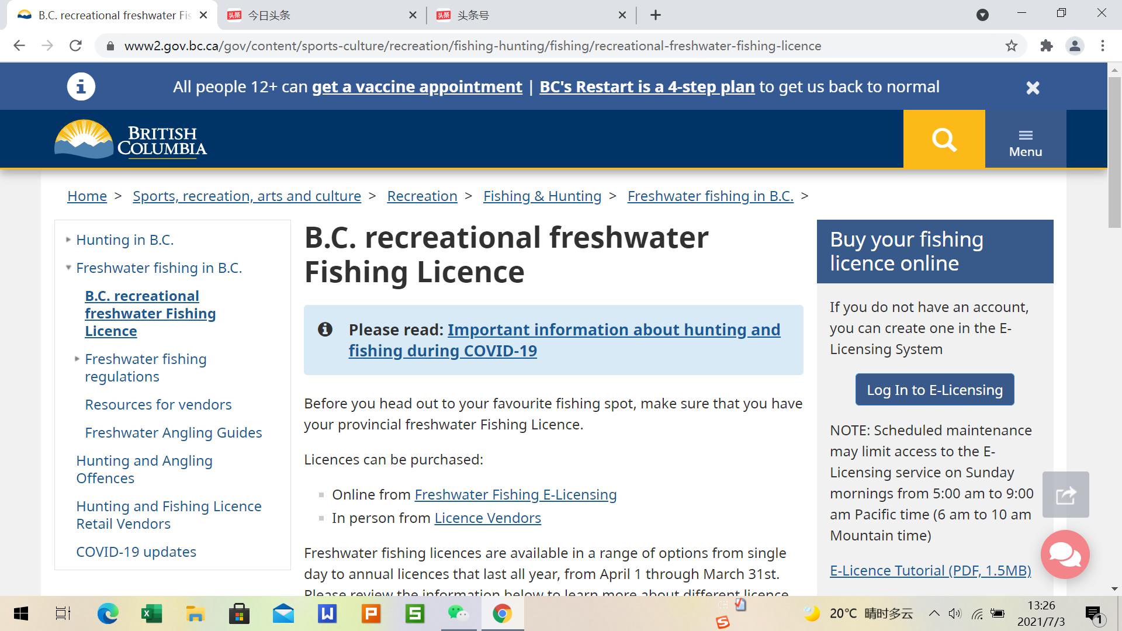Viewport: 1122px width, 631px height.
Task: Dismiss the vaccine banner with X
Action: coord(1033,88)
